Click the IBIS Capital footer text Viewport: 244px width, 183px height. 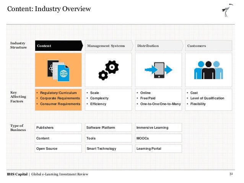click(17, 174)
